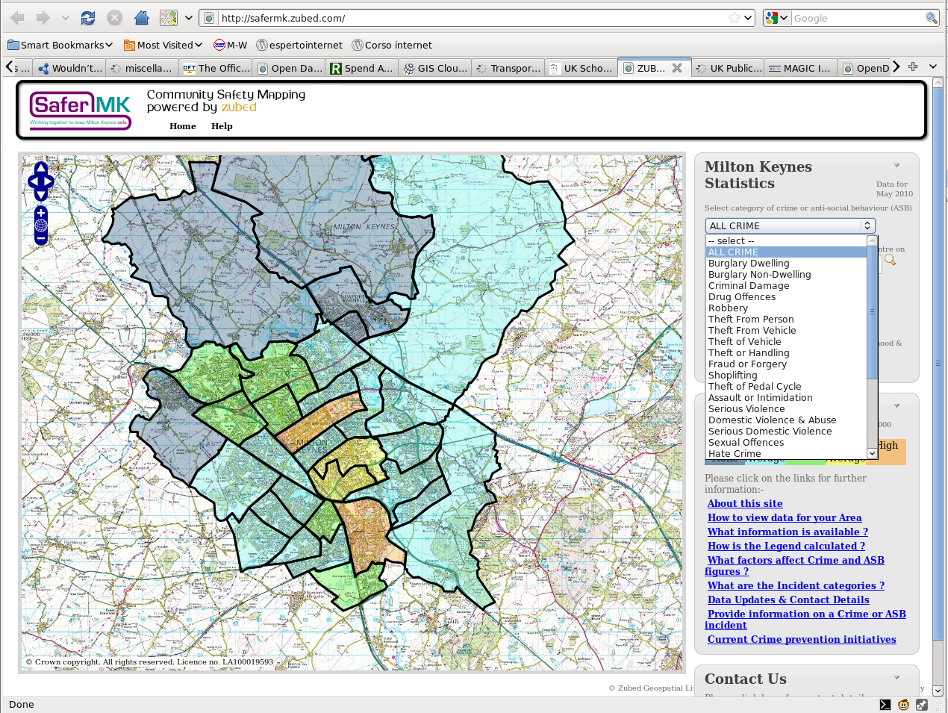Bookmark this page with the star
This screenshot has height=713, width=948.
[x=735, y=18]
